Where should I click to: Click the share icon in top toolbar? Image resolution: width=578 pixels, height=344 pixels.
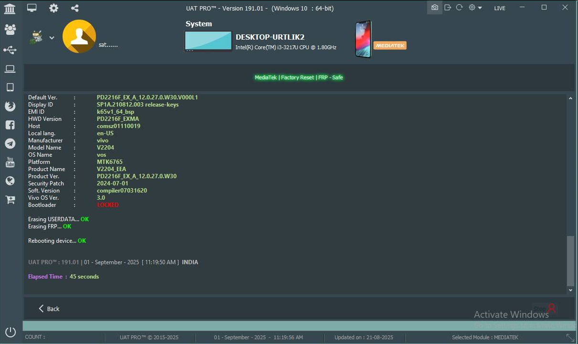74,8
